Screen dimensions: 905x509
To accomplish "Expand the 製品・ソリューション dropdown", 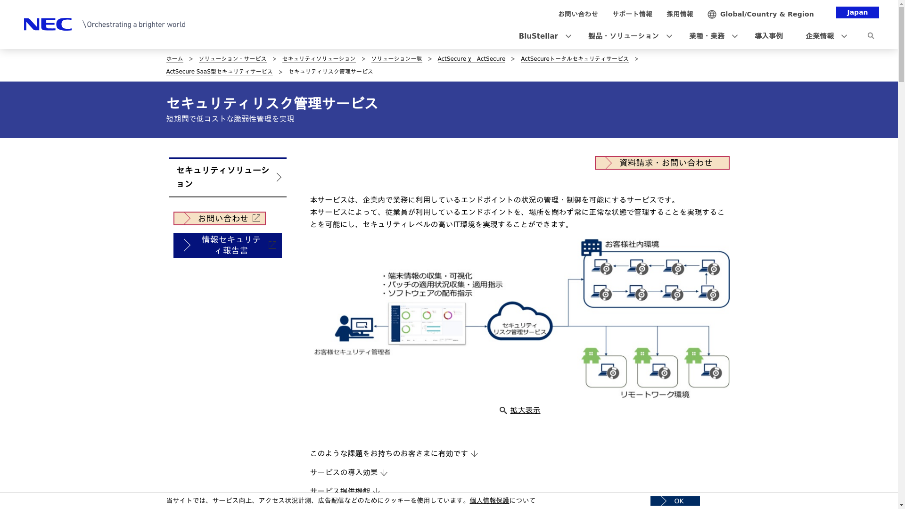I will click(669, 36).
